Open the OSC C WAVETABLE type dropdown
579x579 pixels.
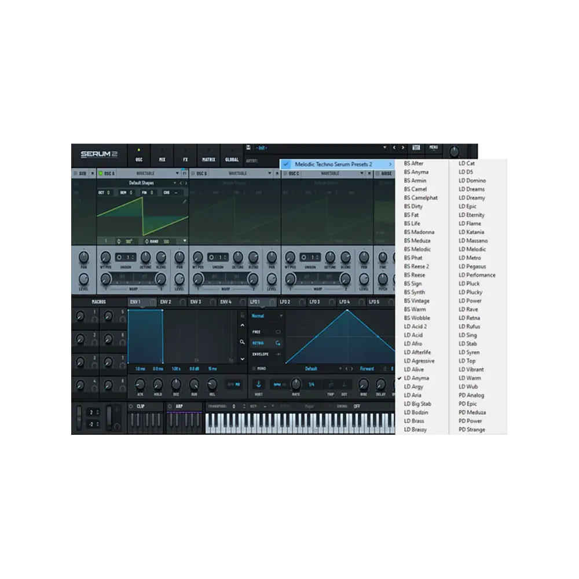point(333,173)
